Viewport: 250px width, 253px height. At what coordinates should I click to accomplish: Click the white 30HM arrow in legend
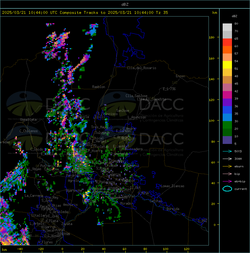[x=227, y=159]
